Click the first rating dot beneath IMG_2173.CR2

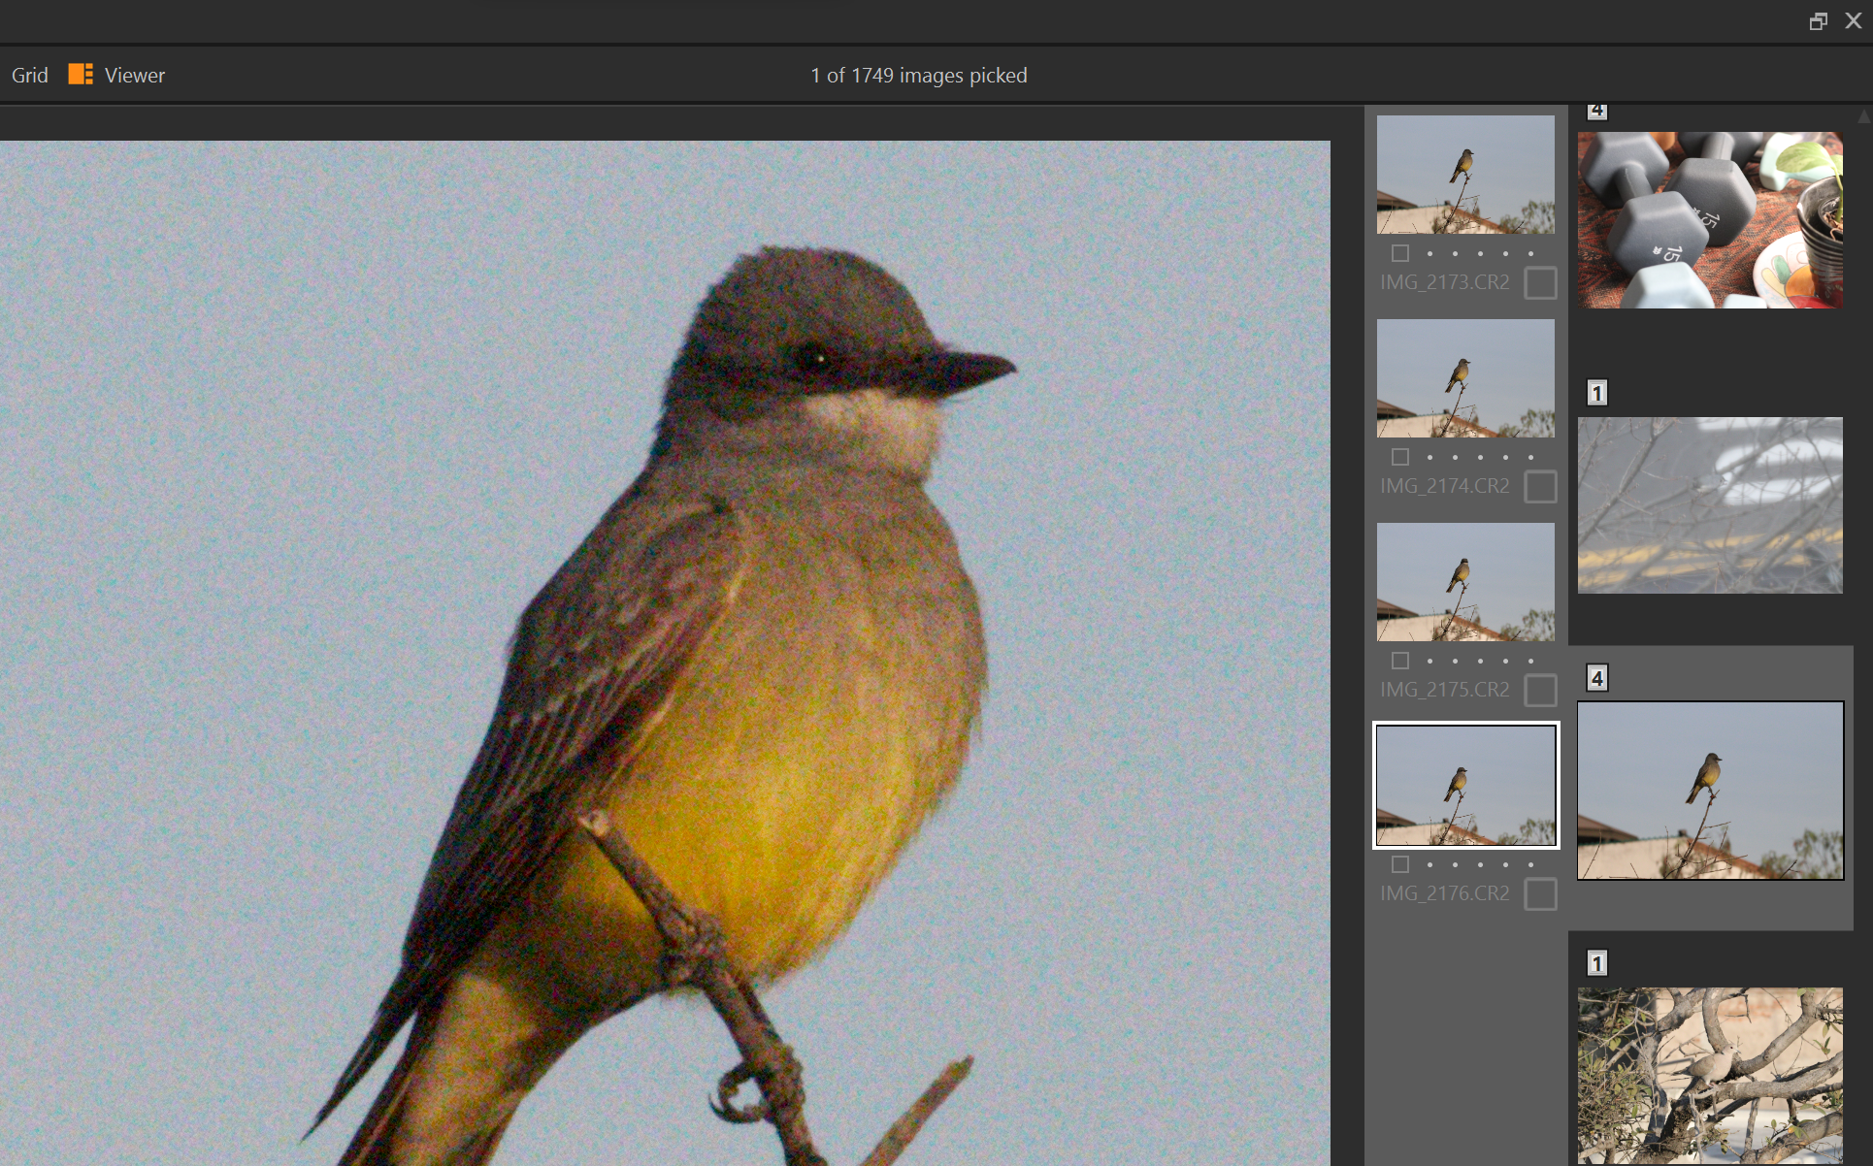tap(1429, 252)
